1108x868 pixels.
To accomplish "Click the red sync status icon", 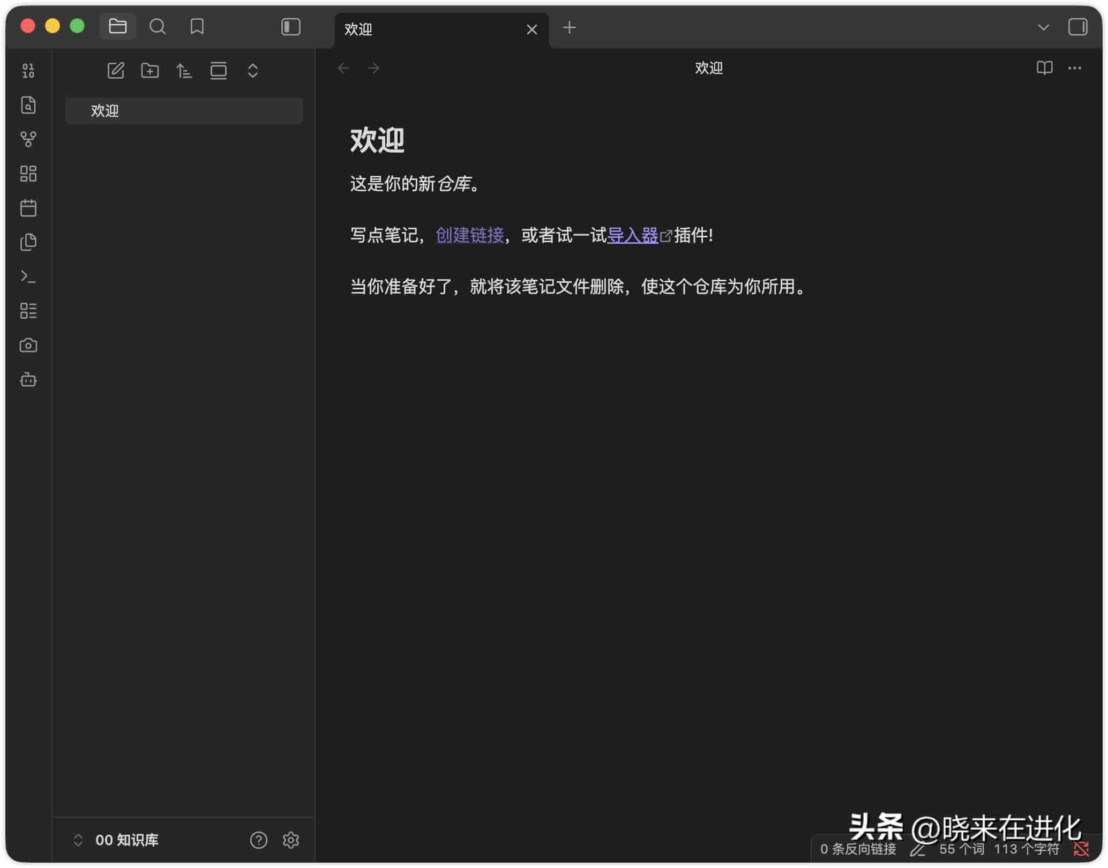I will 1081,849.
